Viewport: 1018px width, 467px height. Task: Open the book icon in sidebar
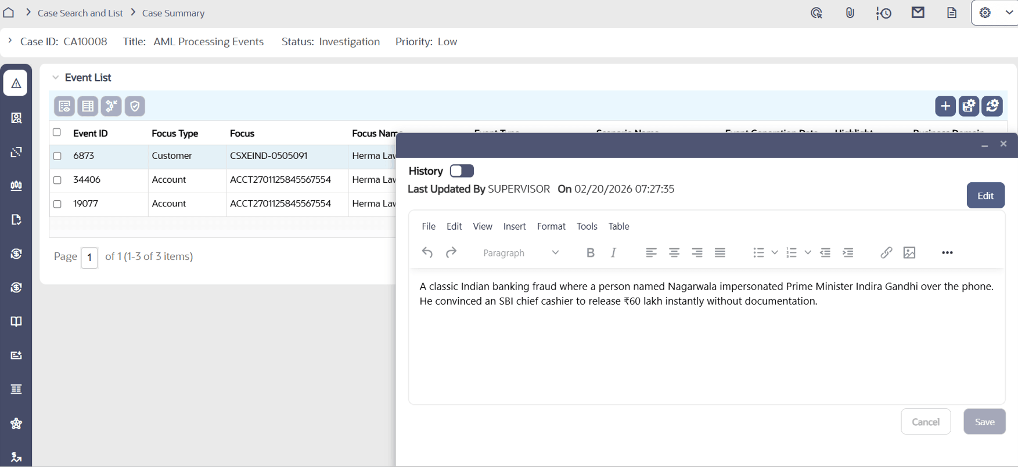(16, 321)
